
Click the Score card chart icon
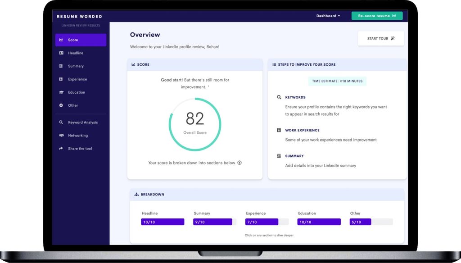click(x=133, y=64)
